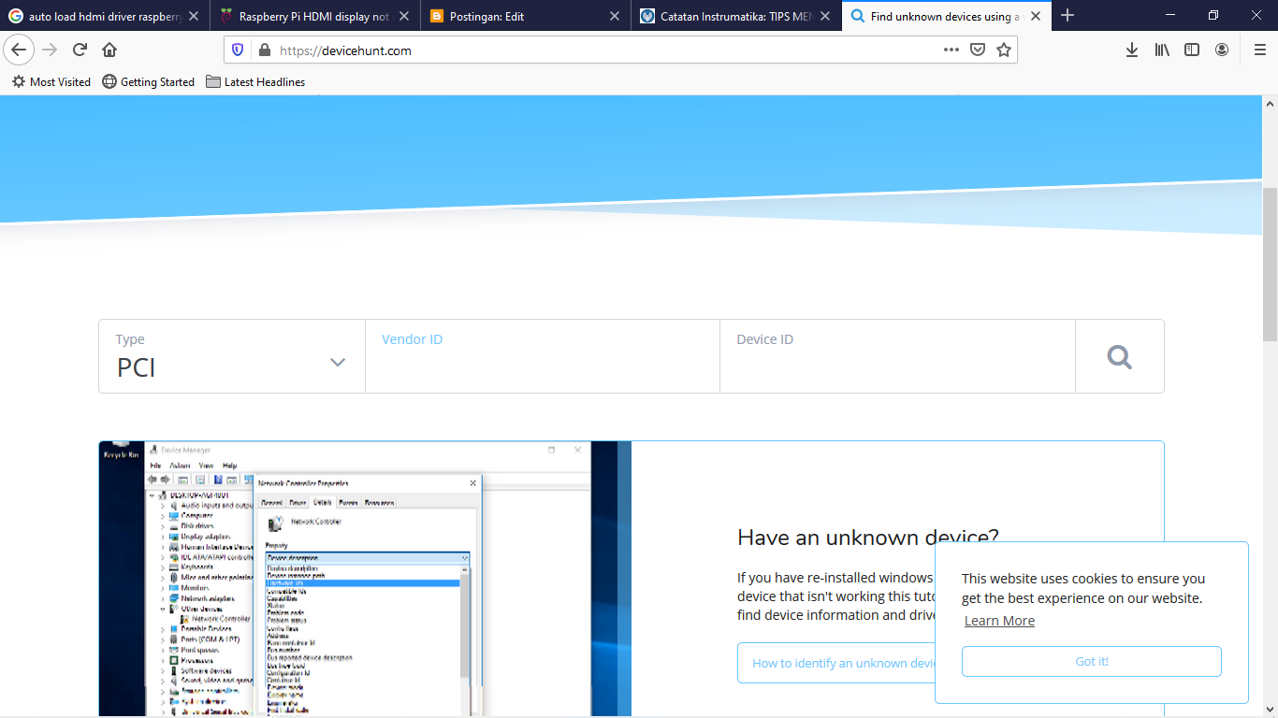The height and width of the screenshot is (718, 1278).
Task: Open Latest Headlines bookmark folder
Action: click(255, 82)
